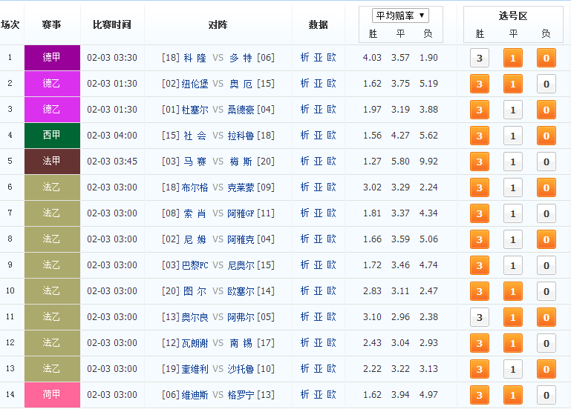Viewport: 571px width, 409px height.
Task: Select win pick 3 in match 11 row
Action: [x=480, y=318]
